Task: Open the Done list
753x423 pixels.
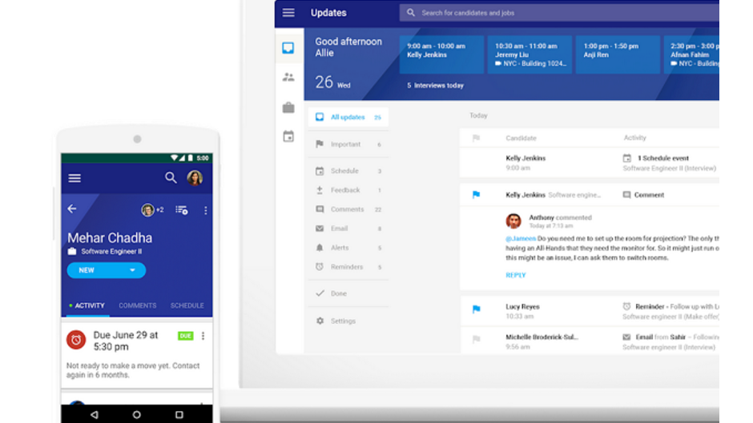Action: click(x=348, y=293)
